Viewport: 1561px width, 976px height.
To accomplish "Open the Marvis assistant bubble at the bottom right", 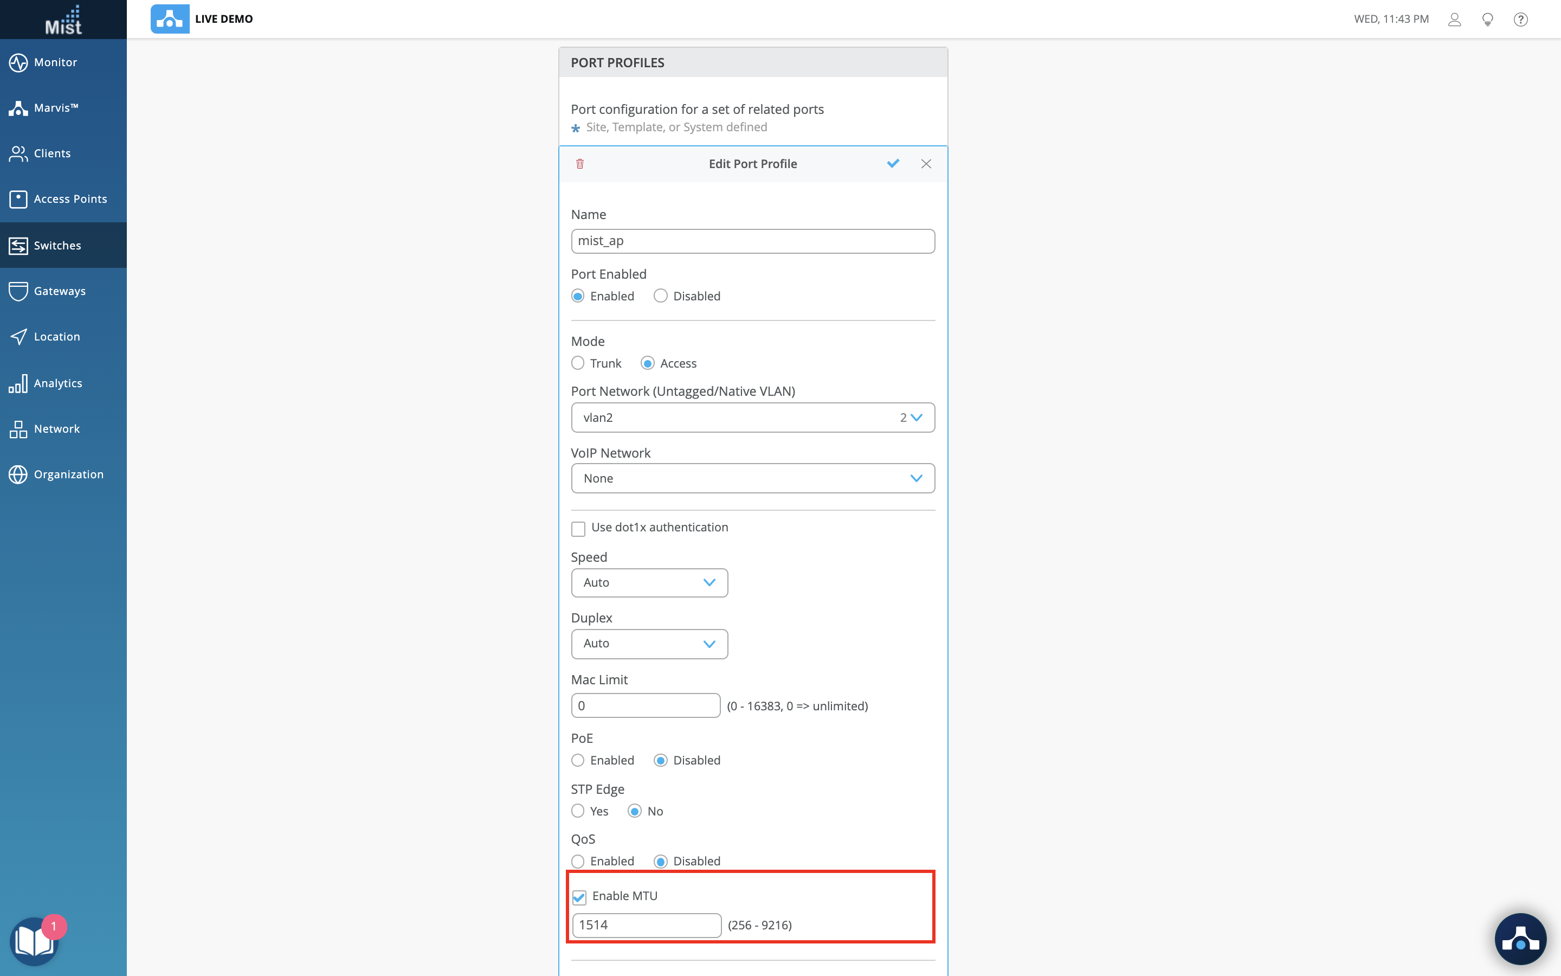I will point(1520,940).
